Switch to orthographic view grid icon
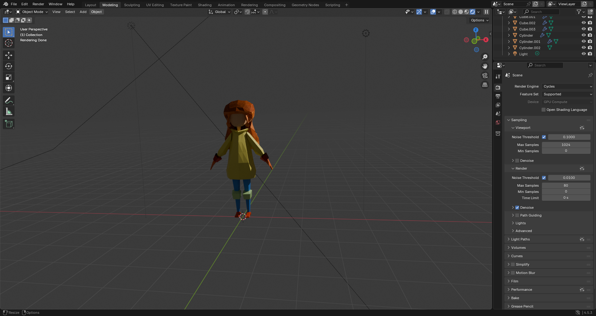The image size is (596, 316). point(485,85)
